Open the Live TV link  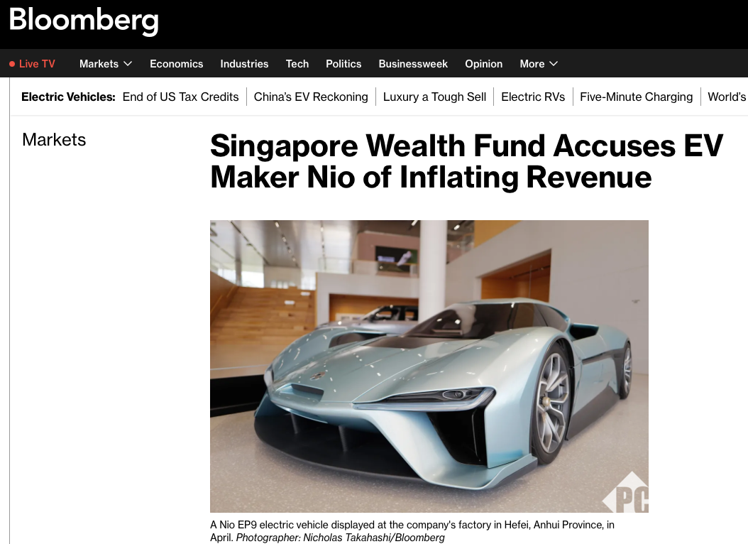point(37,64)
